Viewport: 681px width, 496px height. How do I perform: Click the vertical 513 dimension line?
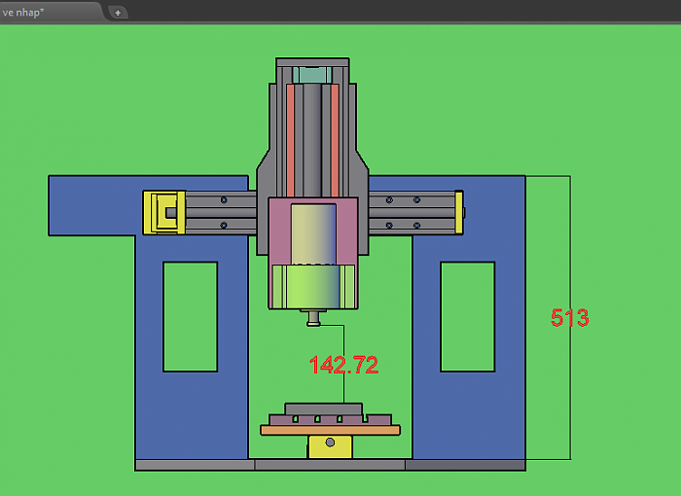[570, 389]
